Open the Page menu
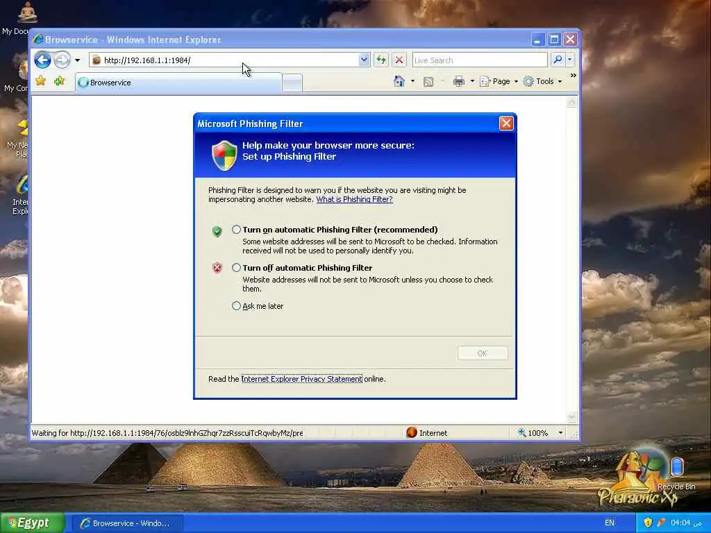The height and width of the screenshot is (533, 711). 499,81
